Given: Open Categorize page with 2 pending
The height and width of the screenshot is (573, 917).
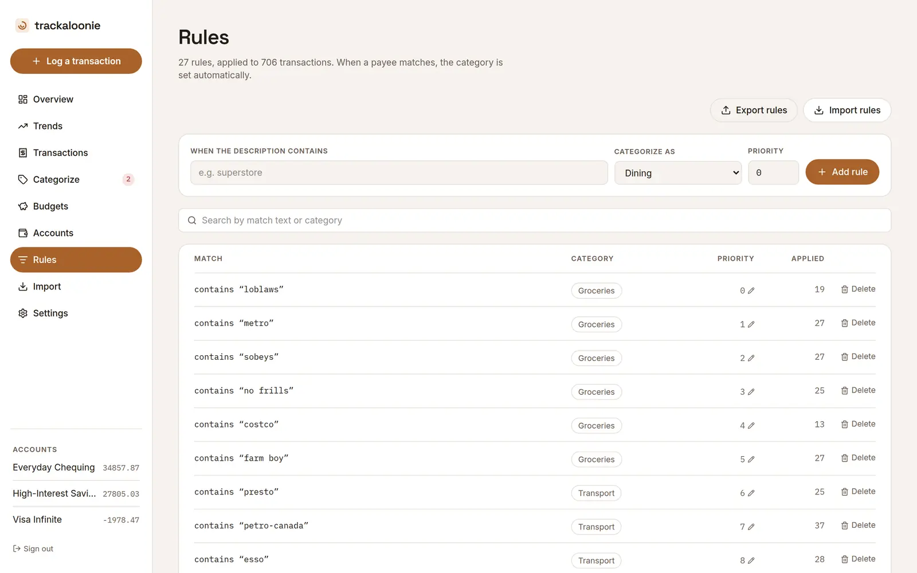Looking at the screenshot, I should click(76, 179).
